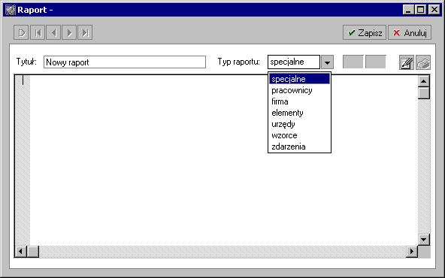Maximize the Raport window
Image resolution: width=445 pixels, height=278 pixels.
[420, 10]
